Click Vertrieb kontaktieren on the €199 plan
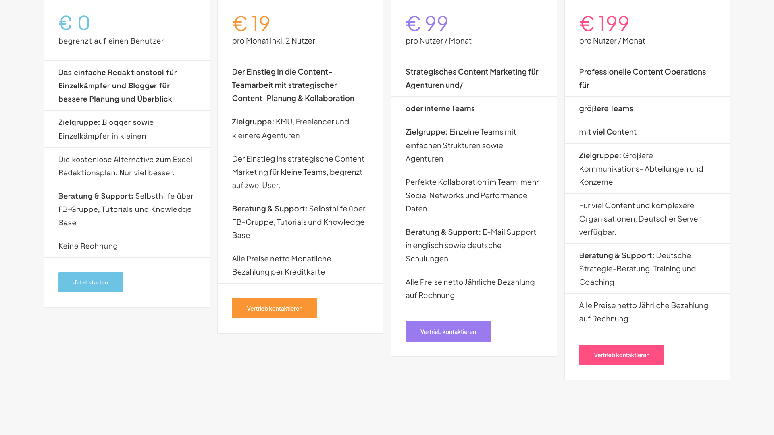 coord(622,354)
